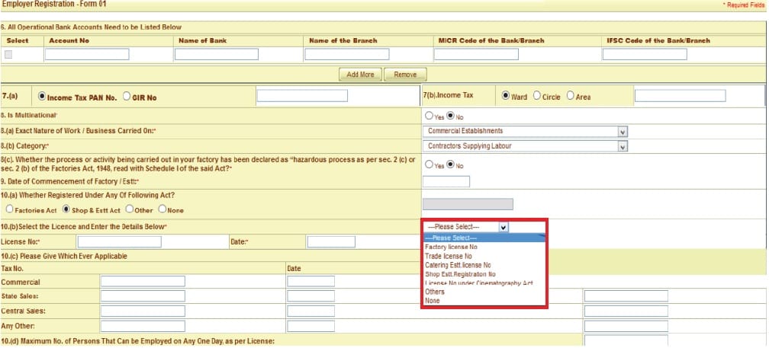Expand the Category dropdown
The height and width of the screenshot is (348, 769).
623,145
